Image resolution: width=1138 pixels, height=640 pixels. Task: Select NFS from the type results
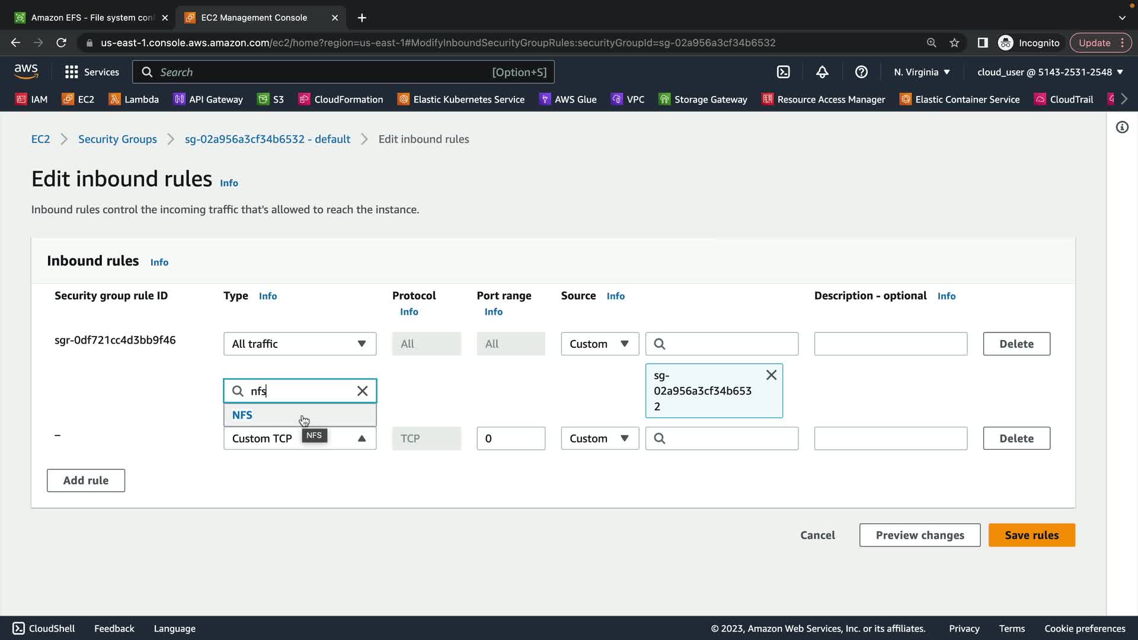tap(242, 415)
